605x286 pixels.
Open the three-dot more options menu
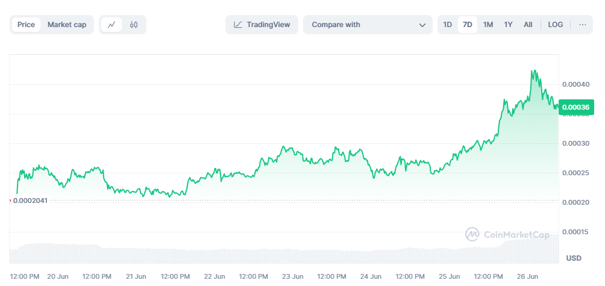point(582,25)
